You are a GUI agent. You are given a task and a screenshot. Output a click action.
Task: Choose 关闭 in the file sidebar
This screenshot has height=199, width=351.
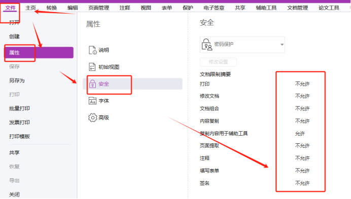14,194
